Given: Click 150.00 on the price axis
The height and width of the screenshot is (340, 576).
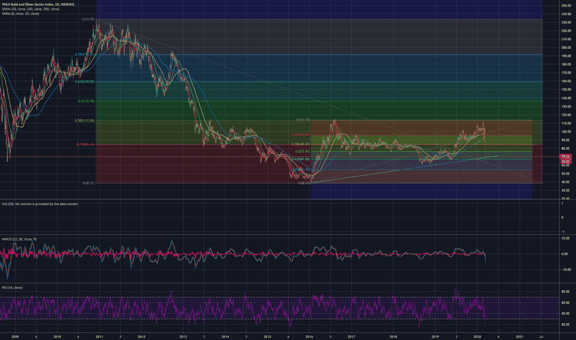Looking at the screenshot, I should [x=565, y=90].
